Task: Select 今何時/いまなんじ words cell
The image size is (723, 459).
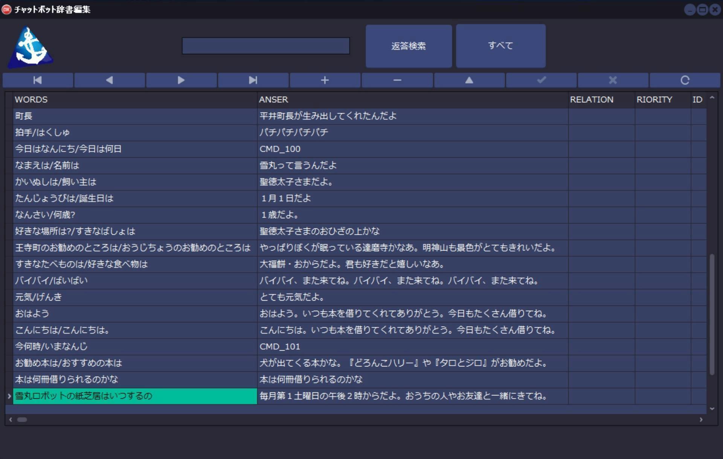Action: tap(135, 347)
